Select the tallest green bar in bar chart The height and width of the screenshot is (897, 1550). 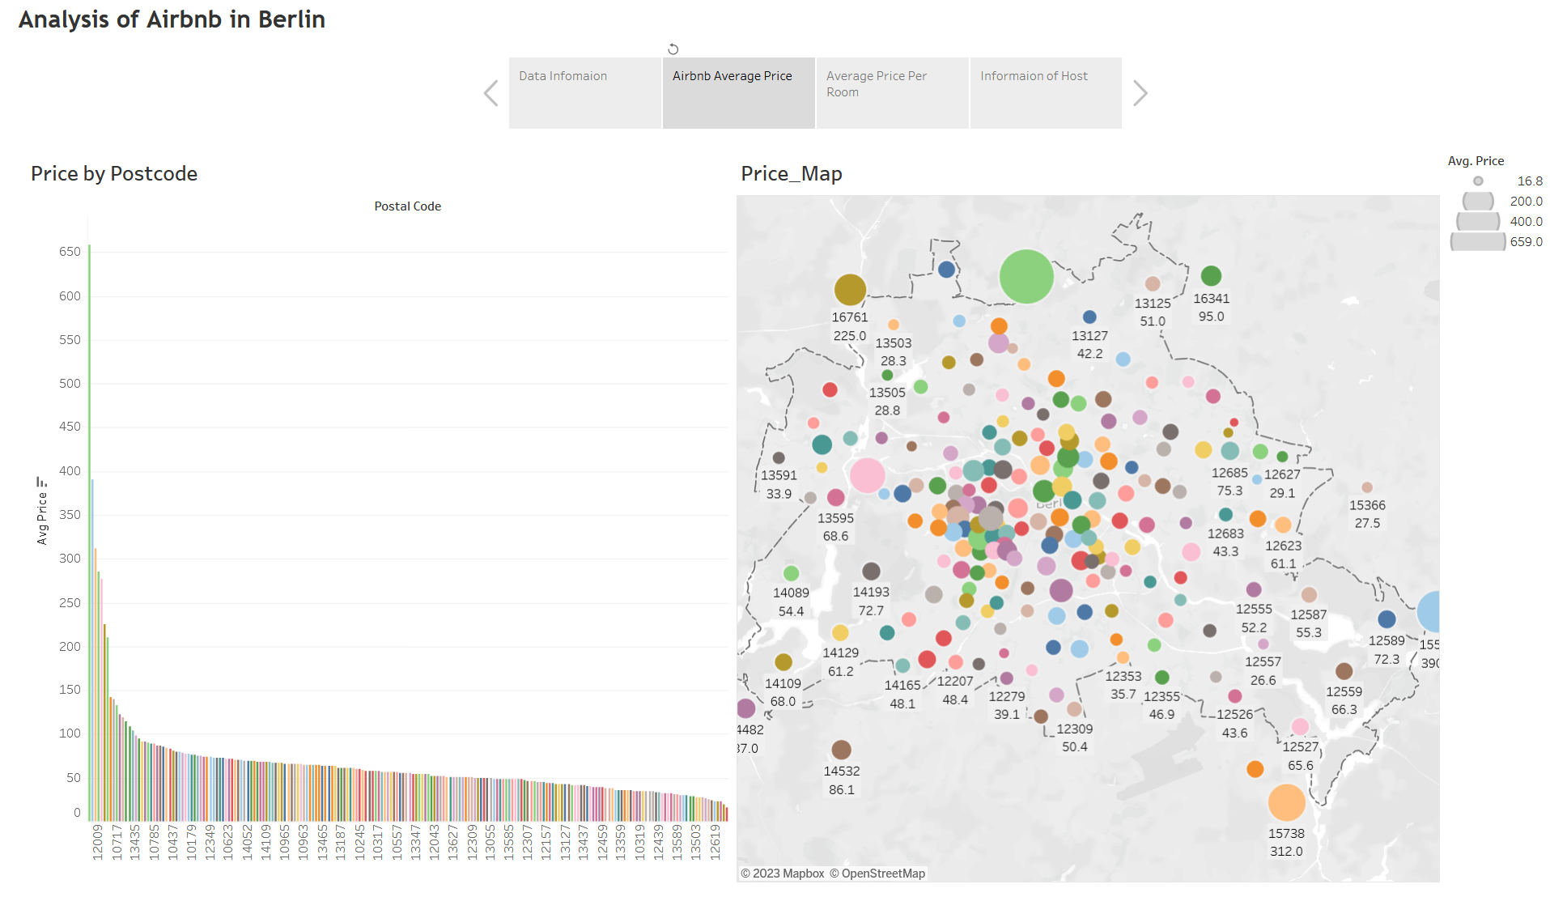point(89,533)
